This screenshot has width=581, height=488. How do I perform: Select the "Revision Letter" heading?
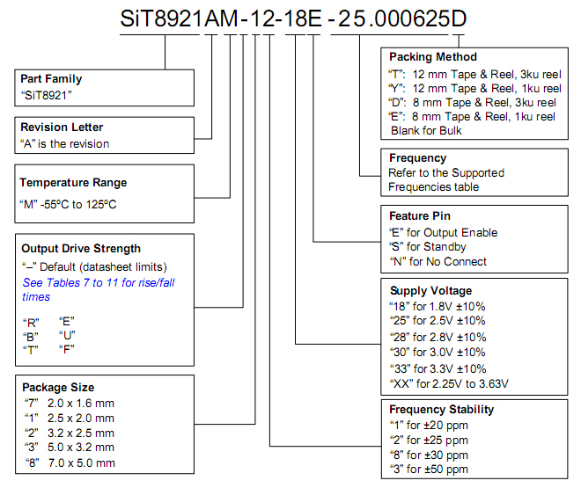62,127
